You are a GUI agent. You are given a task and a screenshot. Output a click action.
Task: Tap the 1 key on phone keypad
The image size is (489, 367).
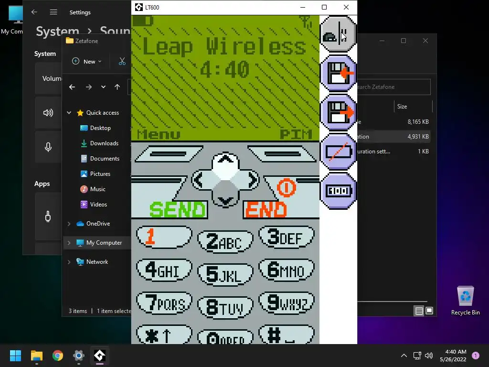pos(164,237)
